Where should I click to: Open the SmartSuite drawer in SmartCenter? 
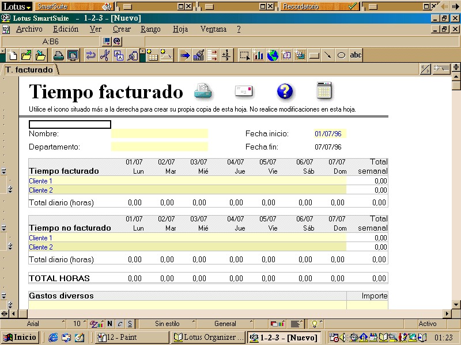coord(74,6)
